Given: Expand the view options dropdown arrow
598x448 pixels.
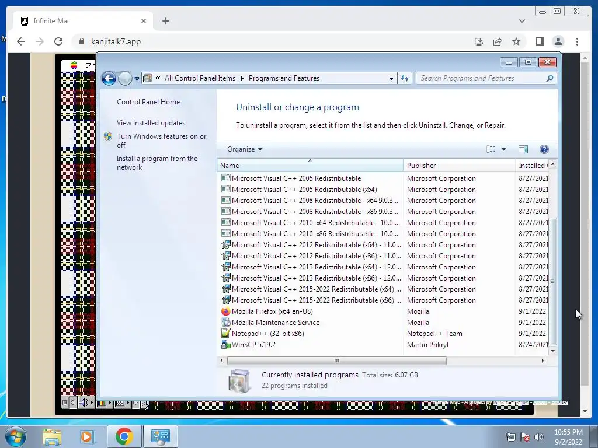Looking at the screenshot, I should pyautogui.click(x=503, y=149).
